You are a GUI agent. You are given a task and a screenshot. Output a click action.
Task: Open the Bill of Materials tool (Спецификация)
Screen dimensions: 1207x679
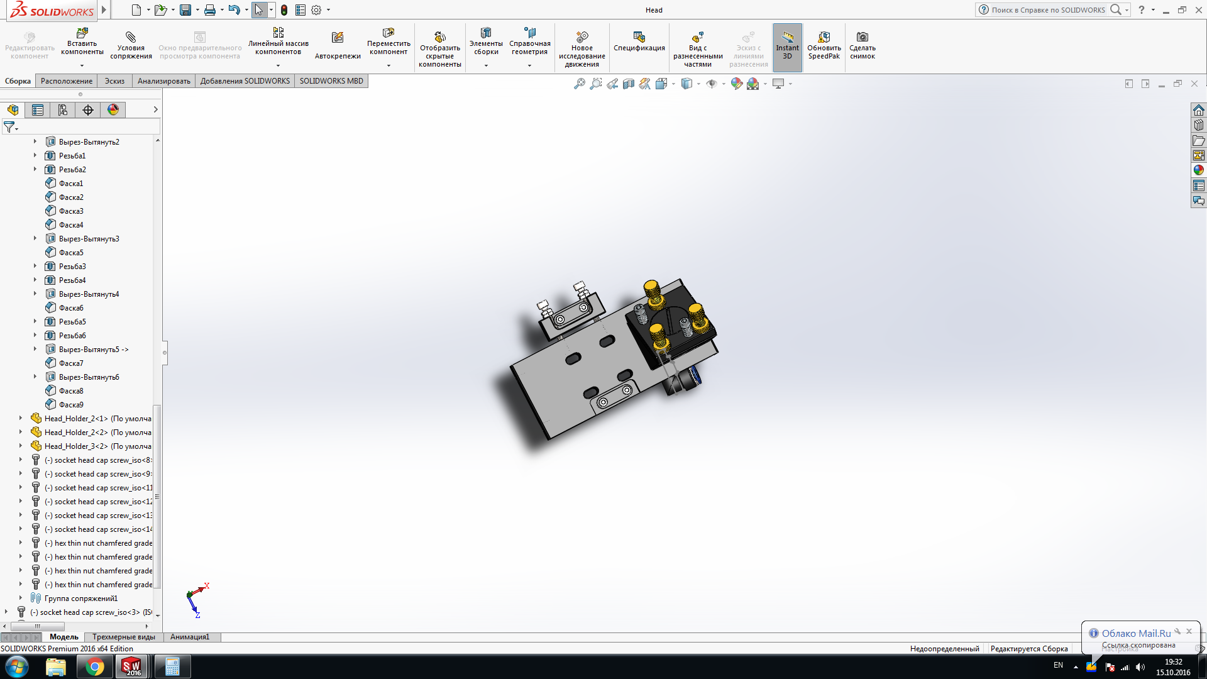point(639,37)
